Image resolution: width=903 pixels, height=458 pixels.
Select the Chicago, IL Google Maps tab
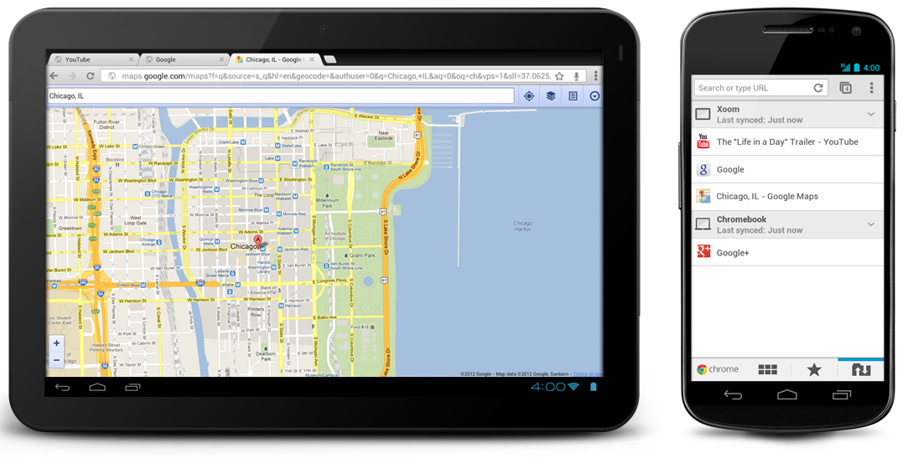pos(275,59)
